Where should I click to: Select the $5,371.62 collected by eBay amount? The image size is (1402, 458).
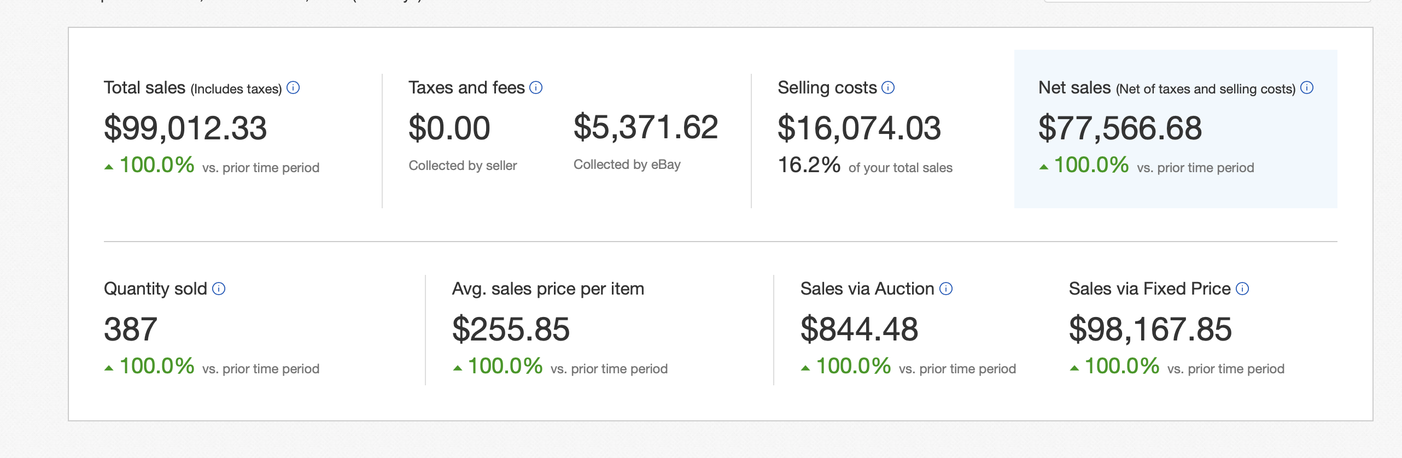coord(646,127)
